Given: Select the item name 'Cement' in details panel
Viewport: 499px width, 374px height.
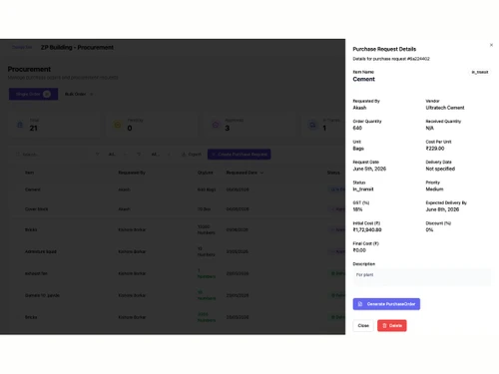Looking at the screenshot, I should pos(363,79).
